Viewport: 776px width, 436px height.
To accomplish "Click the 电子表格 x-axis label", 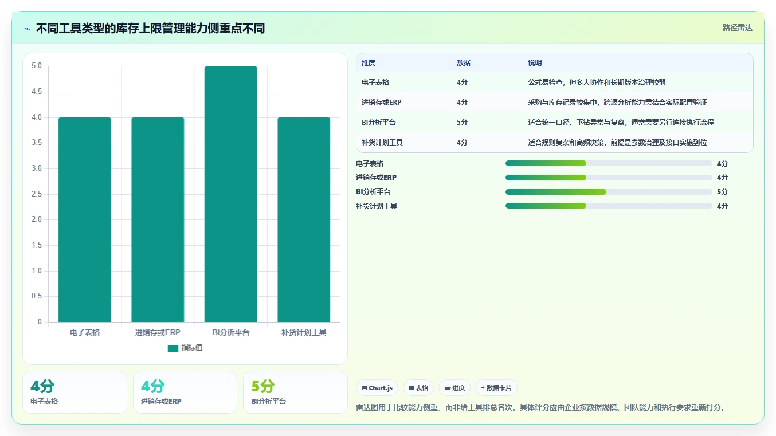I will click(85, 332).
